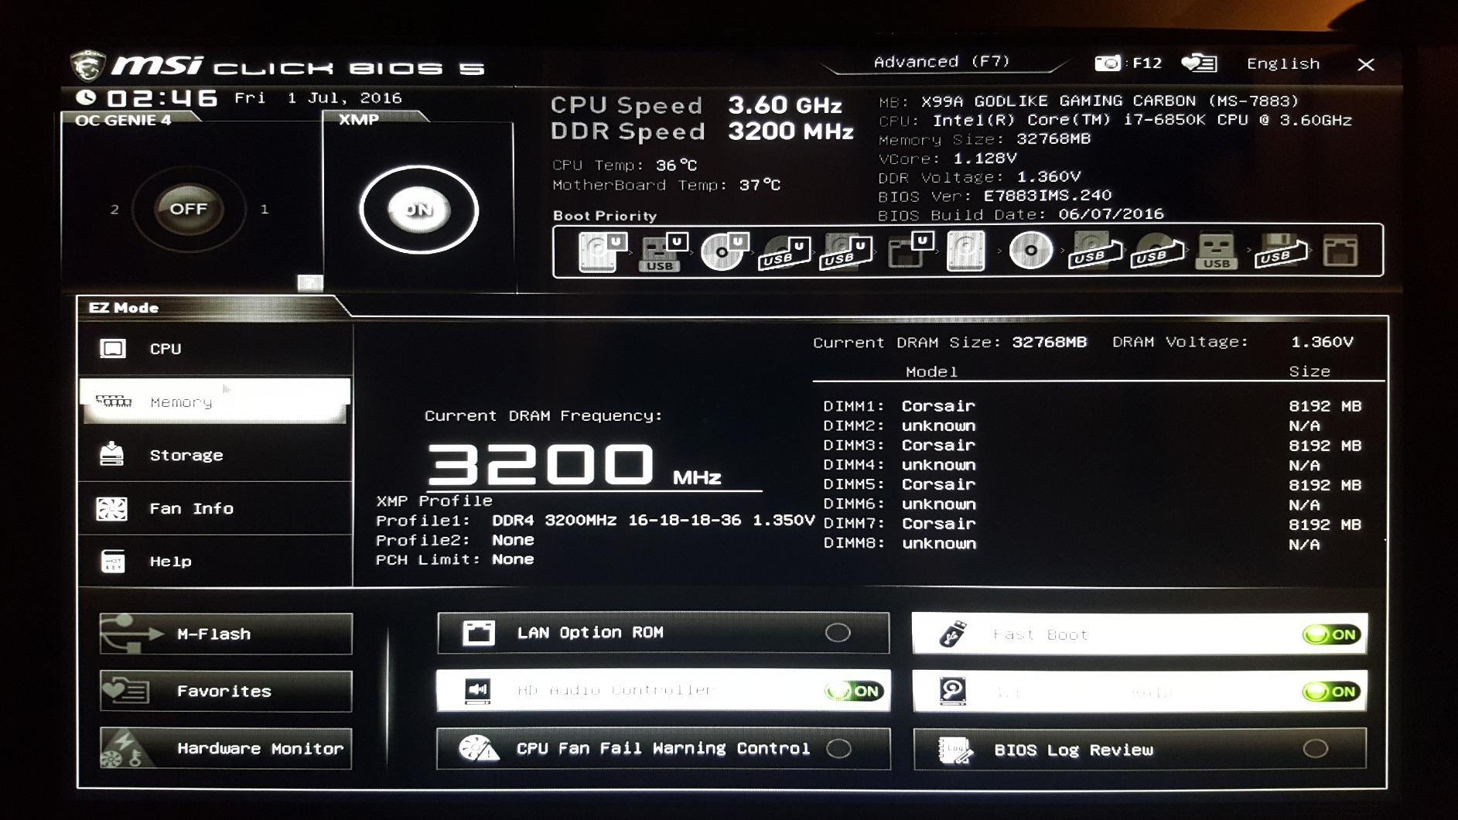The height and width of the screenshot is (820, 1458).
Task: Click the Profile2: None line
Action: 455,540
